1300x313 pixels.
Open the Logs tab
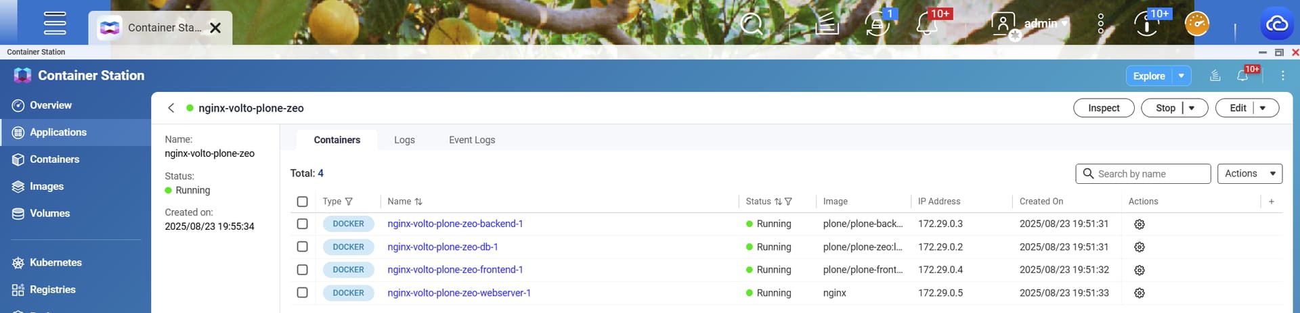pyautogui.click(x=404, y=140)
